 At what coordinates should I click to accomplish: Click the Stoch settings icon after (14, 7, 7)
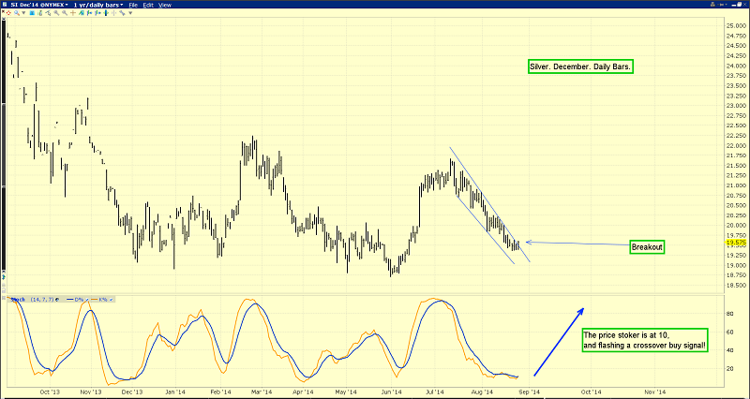pos(57,300)
